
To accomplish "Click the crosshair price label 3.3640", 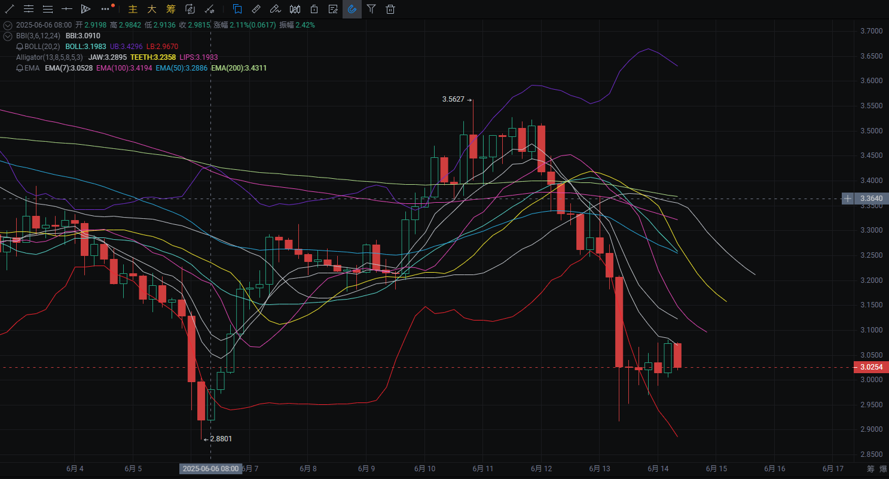I will [x=872, y=199].
